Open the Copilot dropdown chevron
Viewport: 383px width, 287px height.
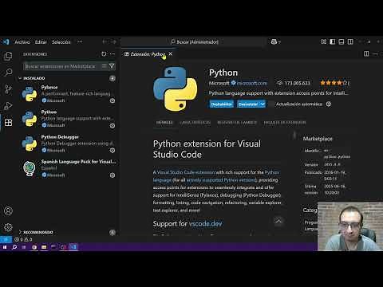pos(279,41)
